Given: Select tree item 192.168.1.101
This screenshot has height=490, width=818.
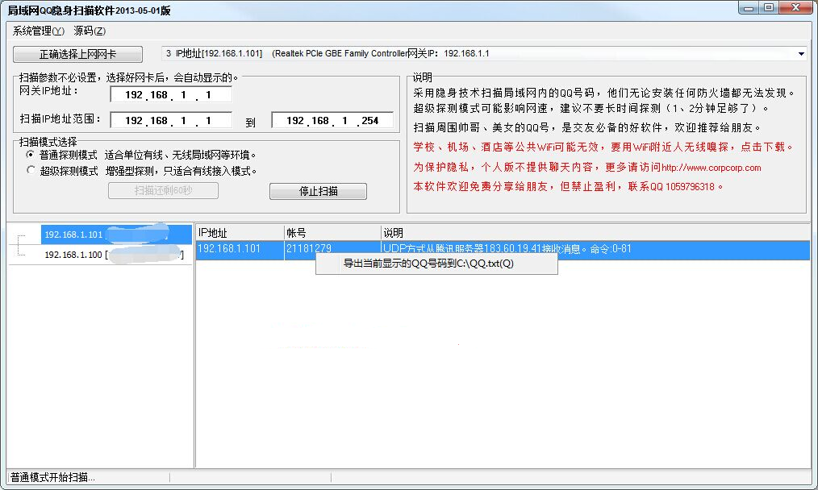Looking at the screenshot, I should [116, 235].
